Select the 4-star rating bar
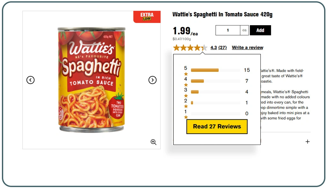This screenshot has width=327, height=188. tap(215, 81)
